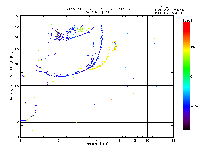This screenshot has height=153, width=204.
Task: Click the 'RwPretec (8p)' subtitle
Action: pos(97,12)
